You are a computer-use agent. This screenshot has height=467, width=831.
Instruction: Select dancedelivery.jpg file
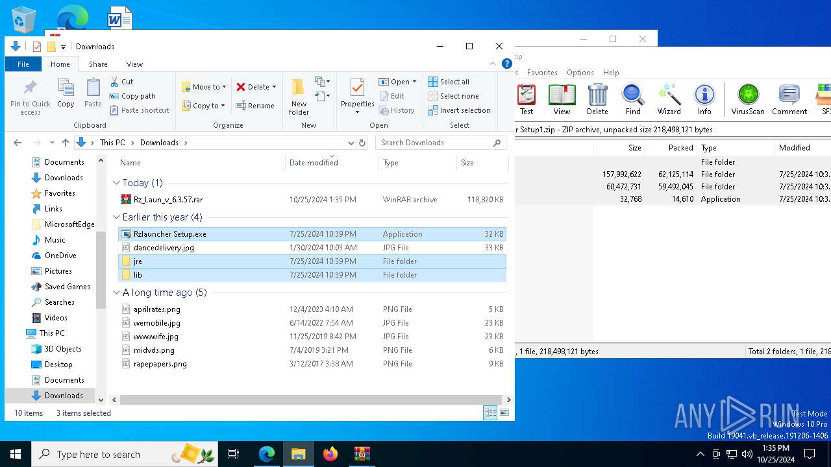coord(312,248)
